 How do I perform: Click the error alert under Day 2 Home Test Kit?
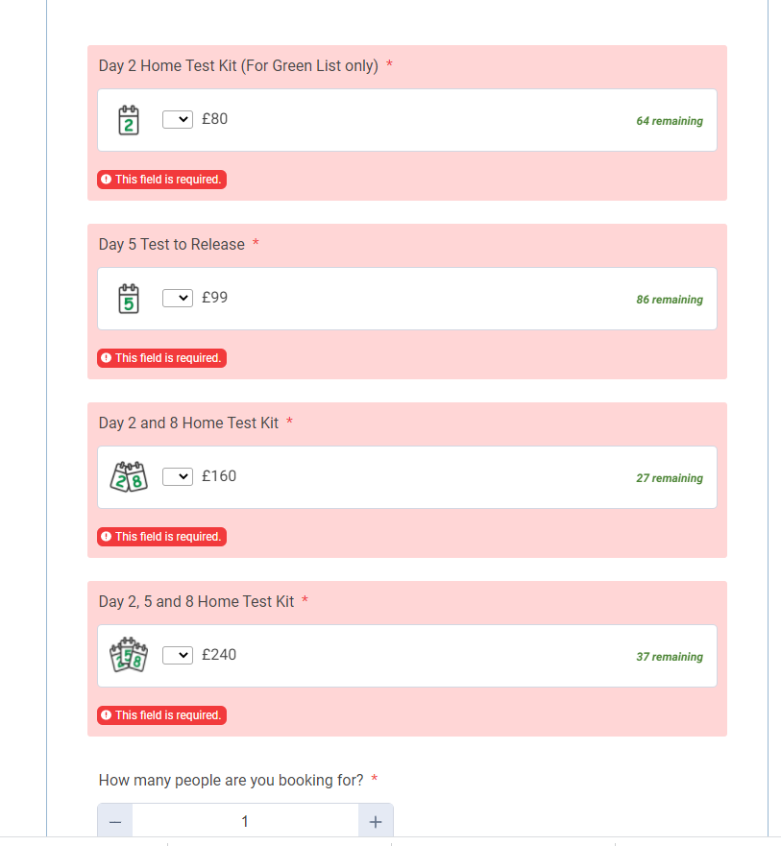(x=161, y=180)
